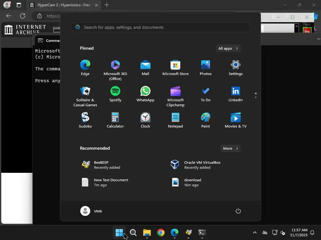The width and height of the screenshot is (321, 240).
Task: Open the Paint app
Action: [206, 120]
